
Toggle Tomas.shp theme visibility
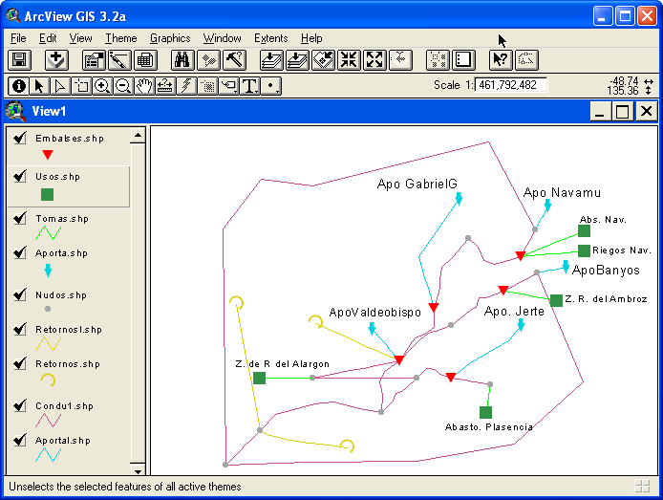(x=20, y=218)
